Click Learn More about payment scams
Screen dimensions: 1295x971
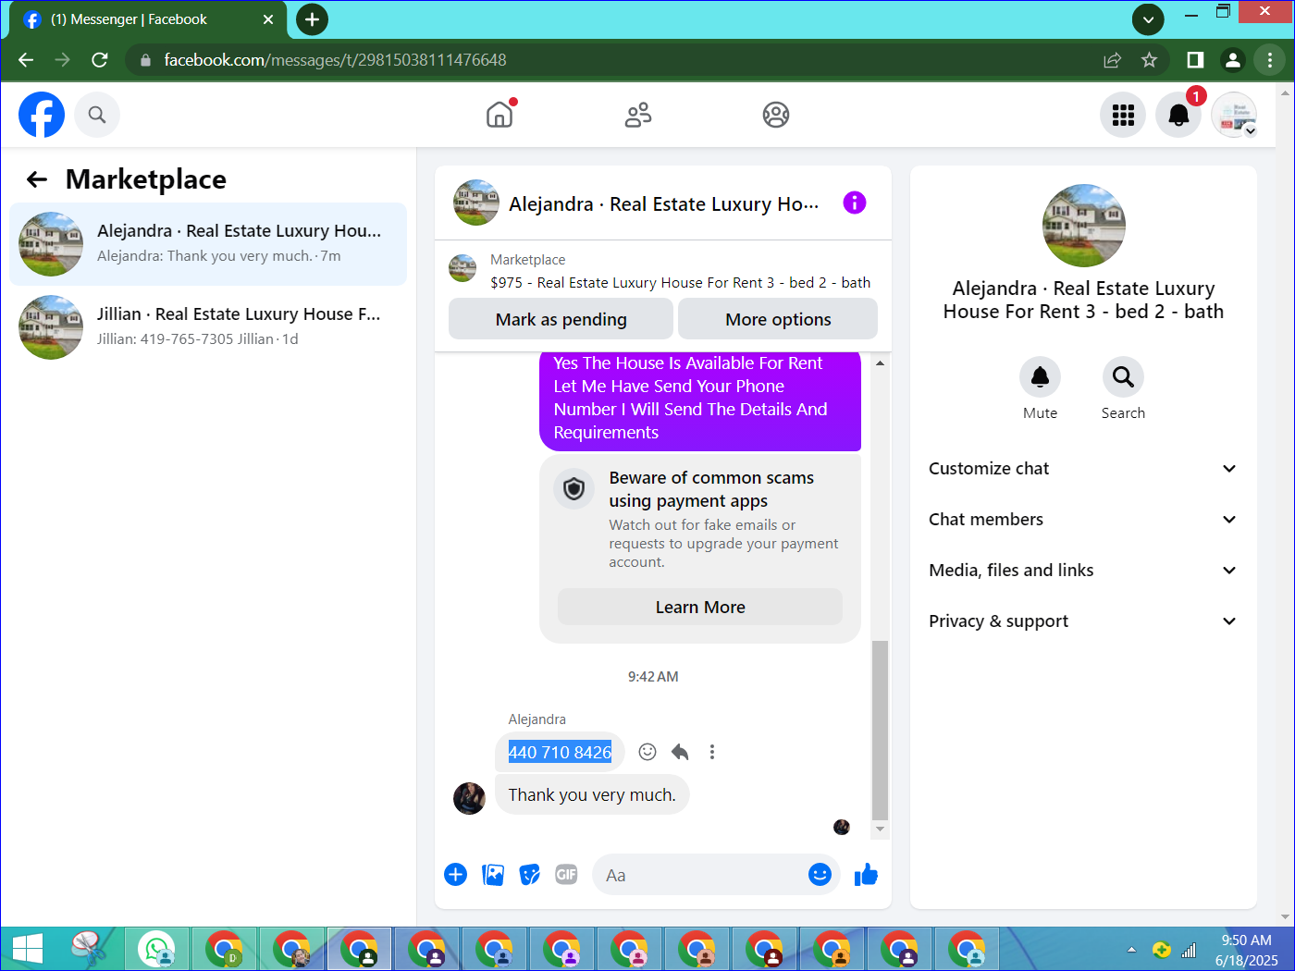click(700, 607)
